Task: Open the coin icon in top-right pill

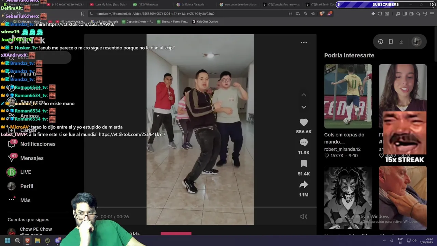Action: [381, 42]
